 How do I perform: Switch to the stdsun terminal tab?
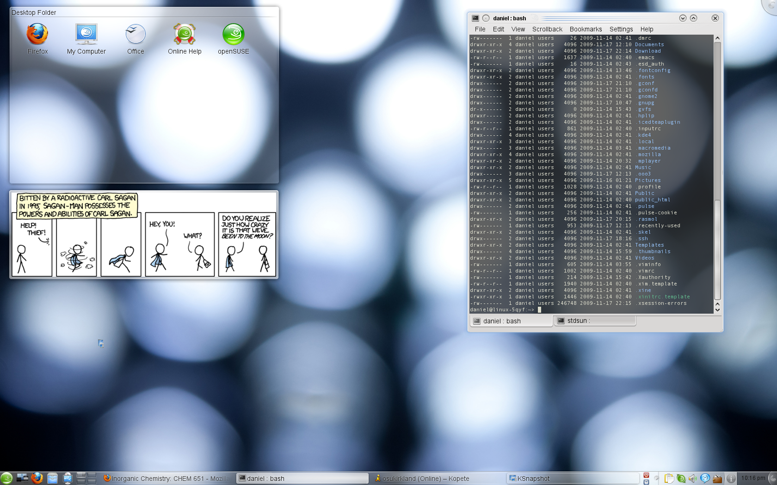595,321
